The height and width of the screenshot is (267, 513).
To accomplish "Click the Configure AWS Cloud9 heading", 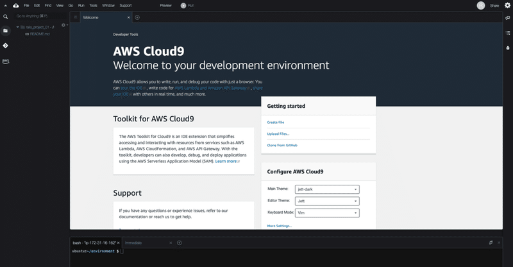I will coord(295,171).
